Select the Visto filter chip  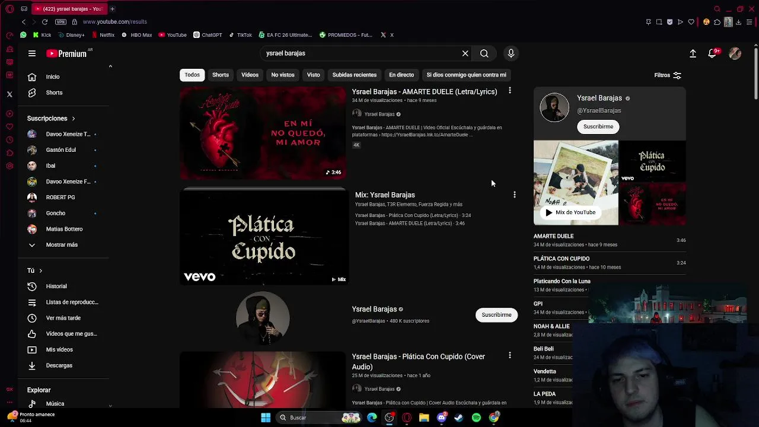point(313,75)
